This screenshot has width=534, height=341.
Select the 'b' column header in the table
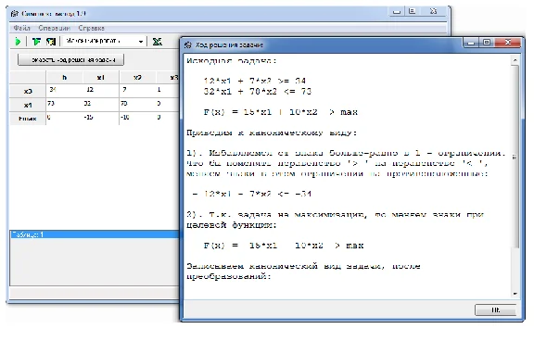tap(64, 78)
